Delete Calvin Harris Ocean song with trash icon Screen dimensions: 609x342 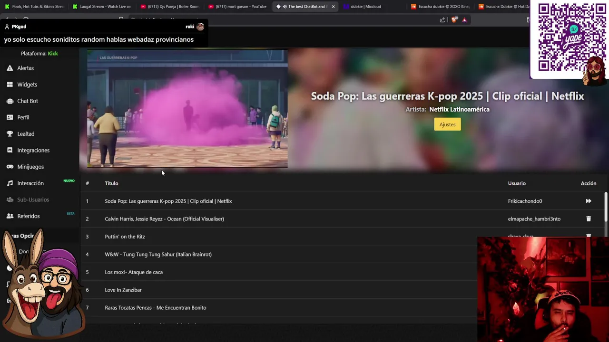[589, 219]
